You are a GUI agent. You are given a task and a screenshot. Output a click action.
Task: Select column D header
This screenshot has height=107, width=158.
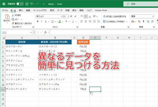click(x=83, y=38)
